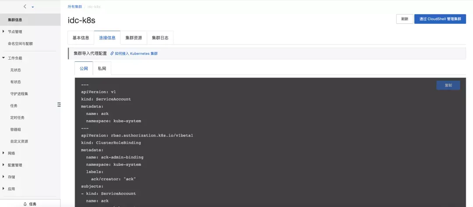Select the 私网 tab

coord(102,68)
